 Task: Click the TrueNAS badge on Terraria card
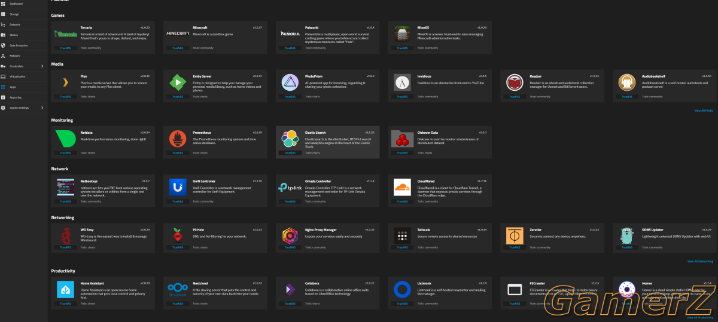pos(65,48)
